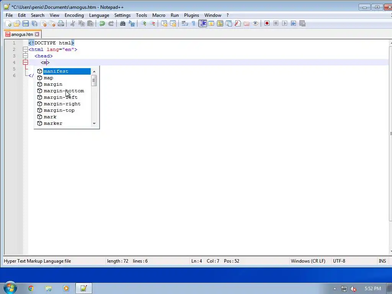Viewport: 392px width, 294px height.
Task: Click Run a Macro Multiple Times icon
Action: click(294, 23)
